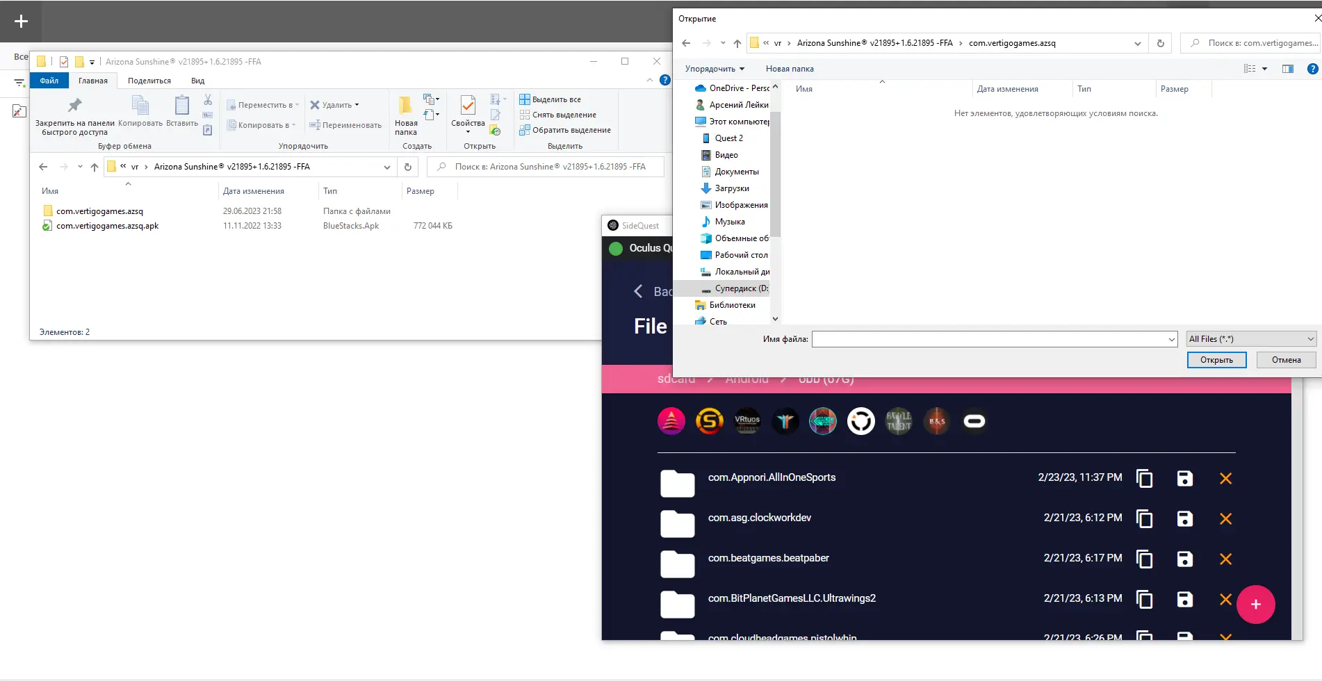Click the help icon in Open dialog
Viewport: 1322px width, 681px height.
pos(1312,69)
